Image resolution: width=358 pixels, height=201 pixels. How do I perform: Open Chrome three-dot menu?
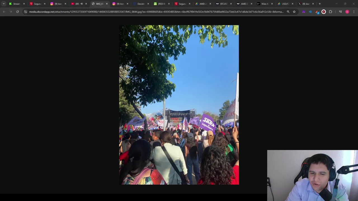click(354, 12)
